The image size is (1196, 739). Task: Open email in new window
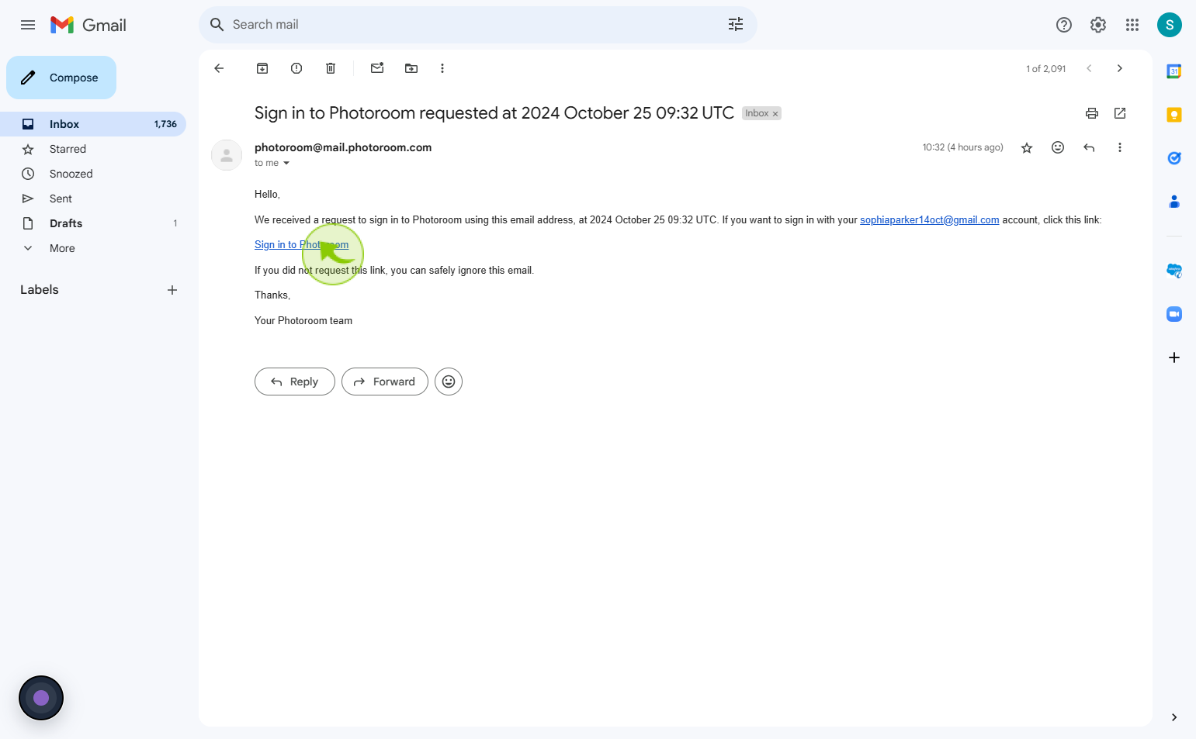(x=1120, y=113)
